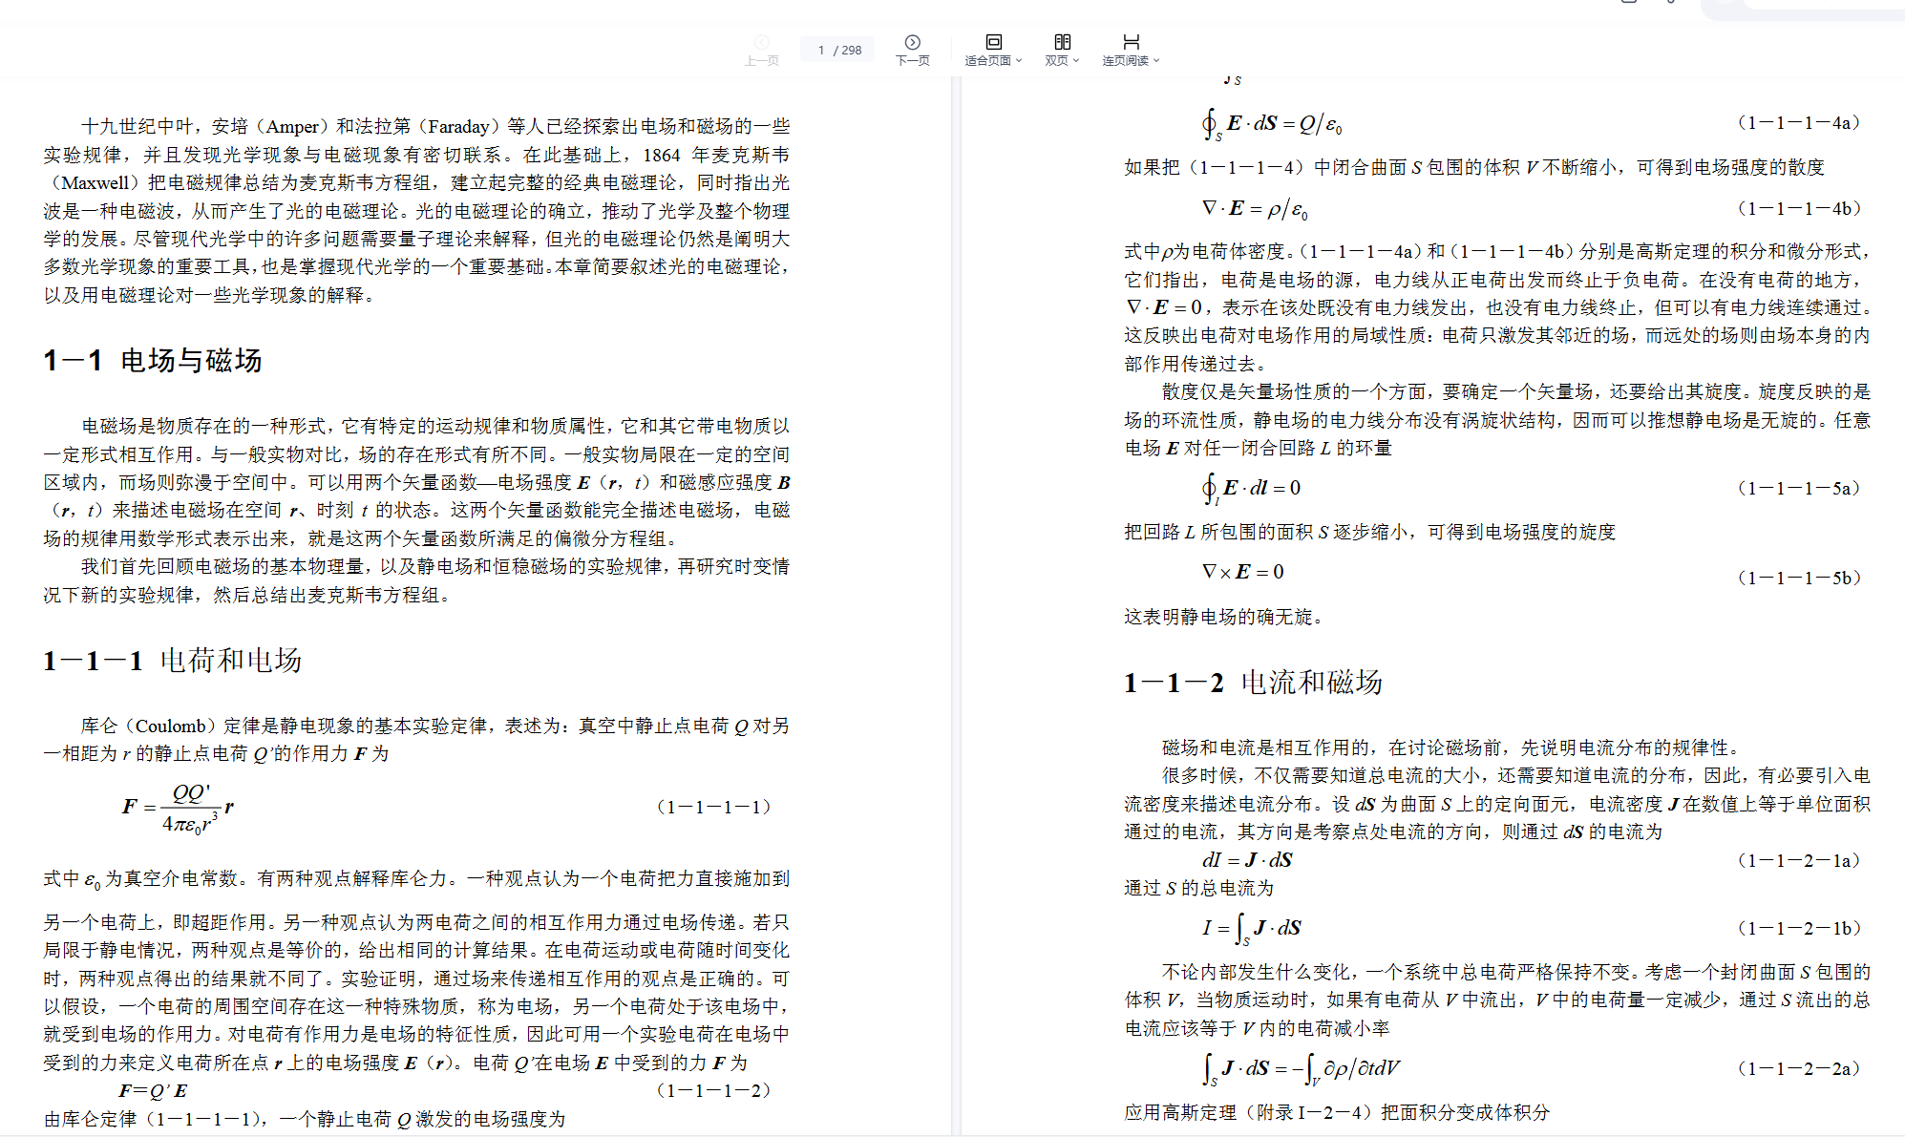Click the continuous reading (连页阅读) icon
Screen dimensions: 1905x1137
pyautogui.click(x=1131, y=42)
